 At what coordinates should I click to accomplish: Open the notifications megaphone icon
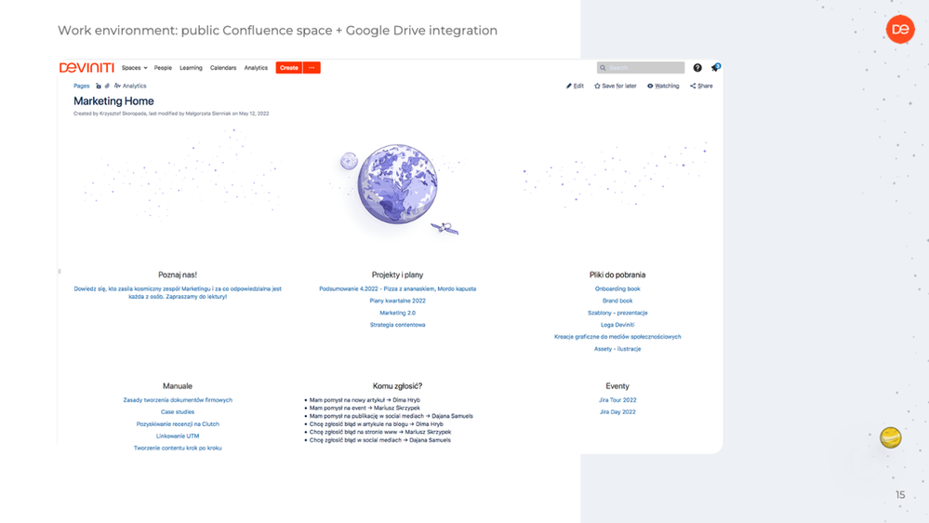click(x=715, y=68)
